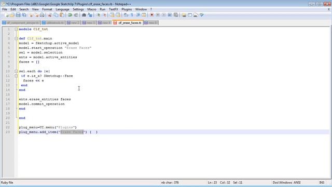Click 'Dos\Windows ANSI' in the status bar
This screenshot has height=187, width=332.
(286, 182)
